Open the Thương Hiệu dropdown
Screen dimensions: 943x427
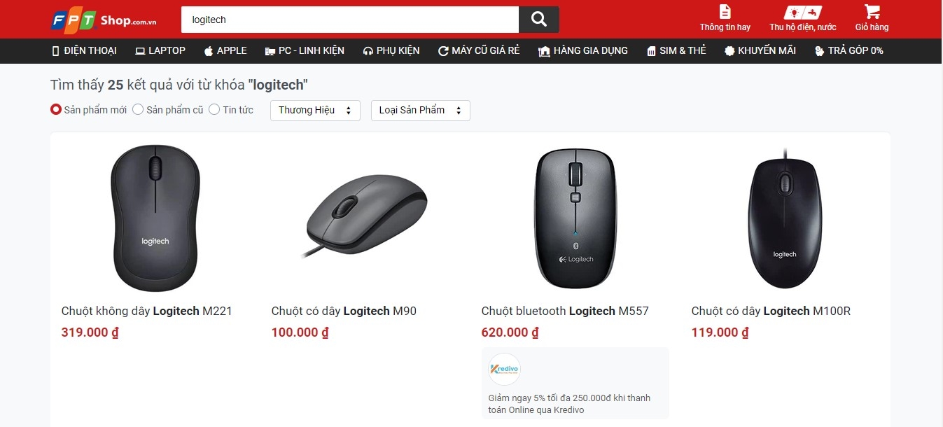click(x=314, y=110)
